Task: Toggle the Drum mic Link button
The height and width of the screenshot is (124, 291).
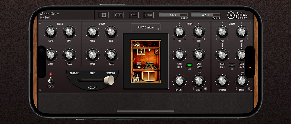Action: point(232,65)
